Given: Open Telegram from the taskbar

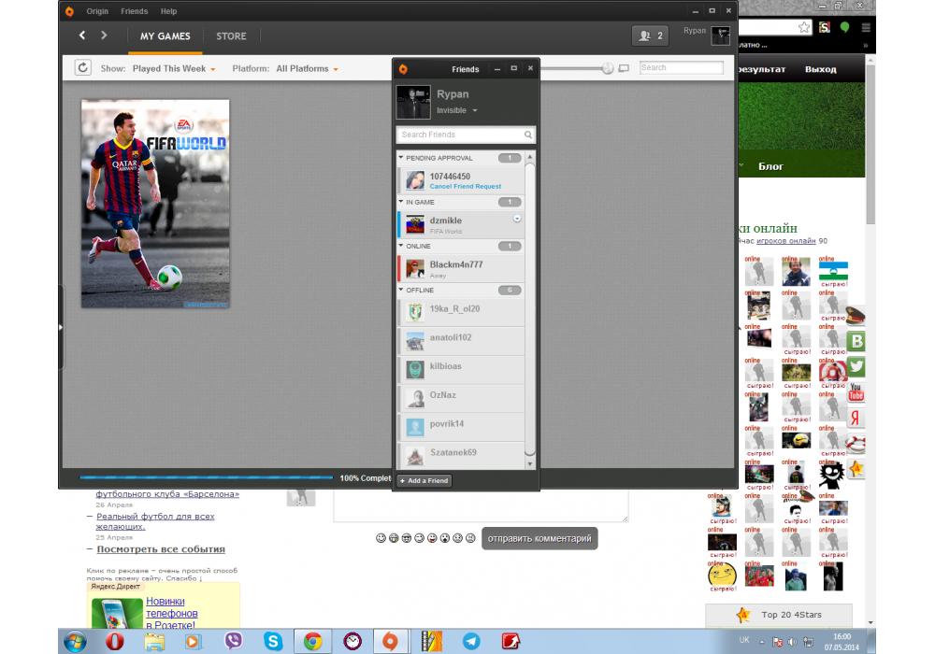Looking at the screenshot, I should [x=471, y=641].
